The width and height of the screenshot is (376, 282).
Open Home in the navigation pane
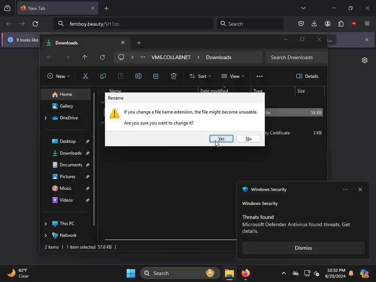[66, 94]
